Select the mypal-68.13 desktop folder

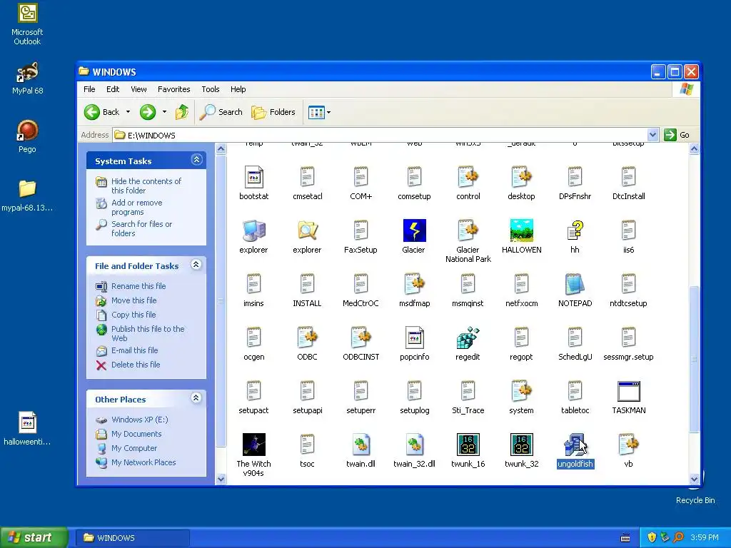pyautogui.click(x=27, y=196)
